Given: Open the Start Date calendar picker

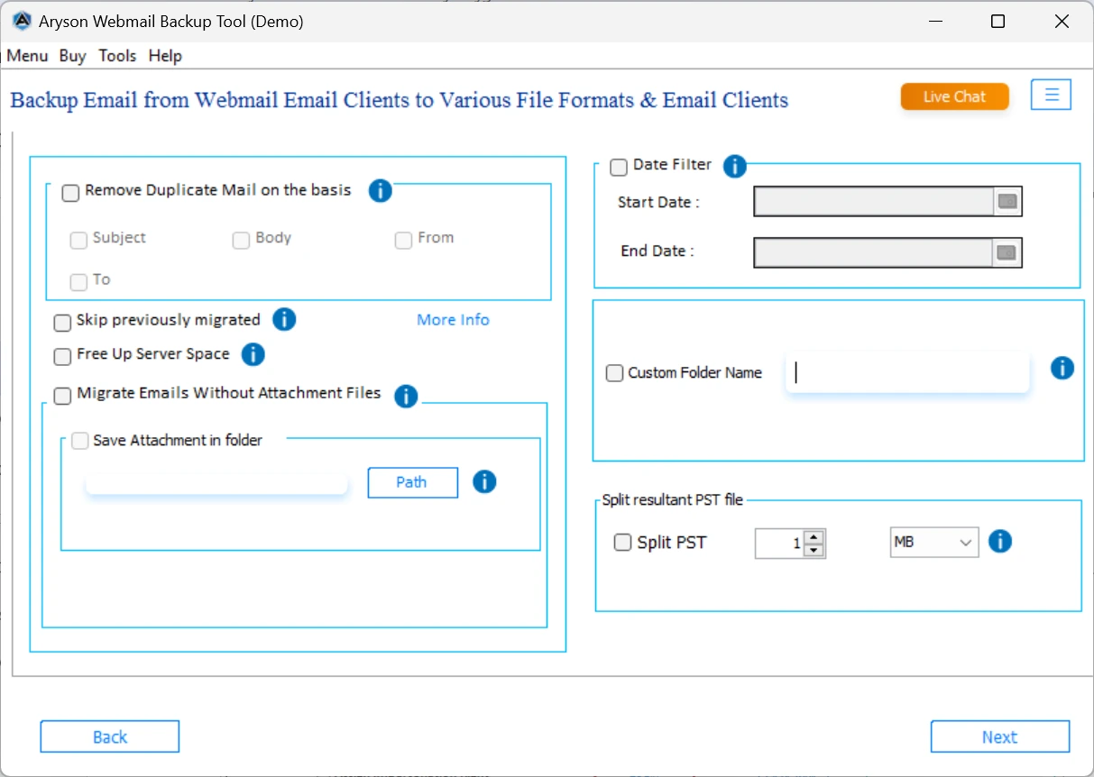Looking at the screenshot, I should (x=1007, y=202).
